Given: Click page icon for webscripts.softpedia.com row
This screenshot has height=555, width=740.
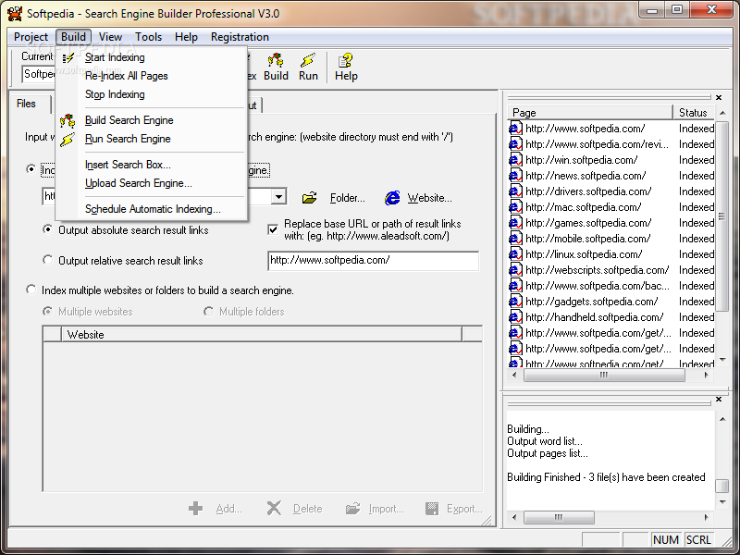Looking at the screenshot, I should (515, 270).
